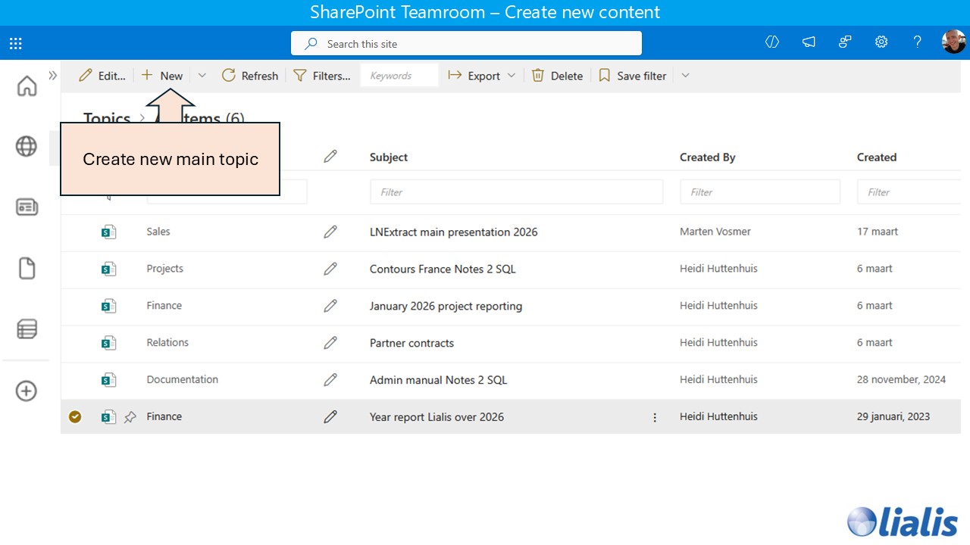The image size is (970, 545).
Task: Expand the chevron beside Save filter
Action: (x=685, y=75)
